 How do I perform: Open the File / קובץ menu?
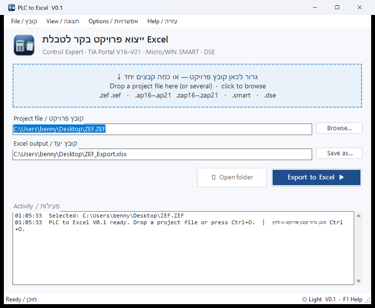[x=24, y=21]
